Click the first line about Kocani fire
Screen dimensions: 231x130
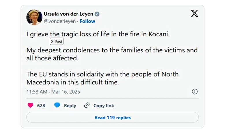tap(98, 34)
